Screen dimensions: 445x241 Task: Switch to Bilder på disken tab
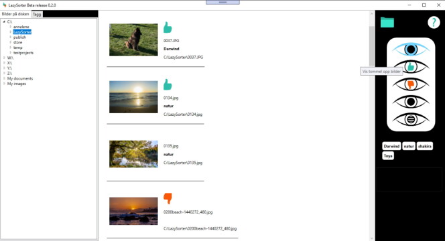(x=15, y=14)
